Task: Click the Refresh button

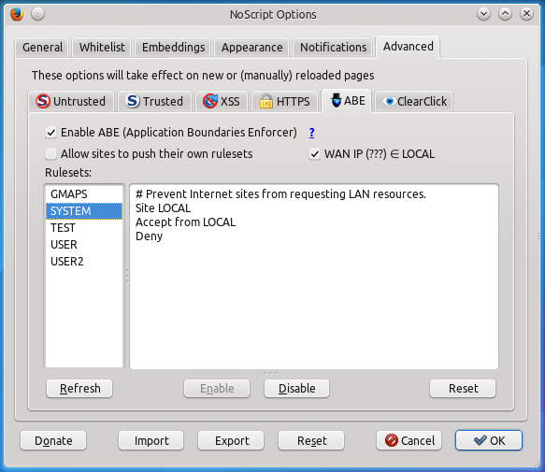Action: tap(79, 388)
